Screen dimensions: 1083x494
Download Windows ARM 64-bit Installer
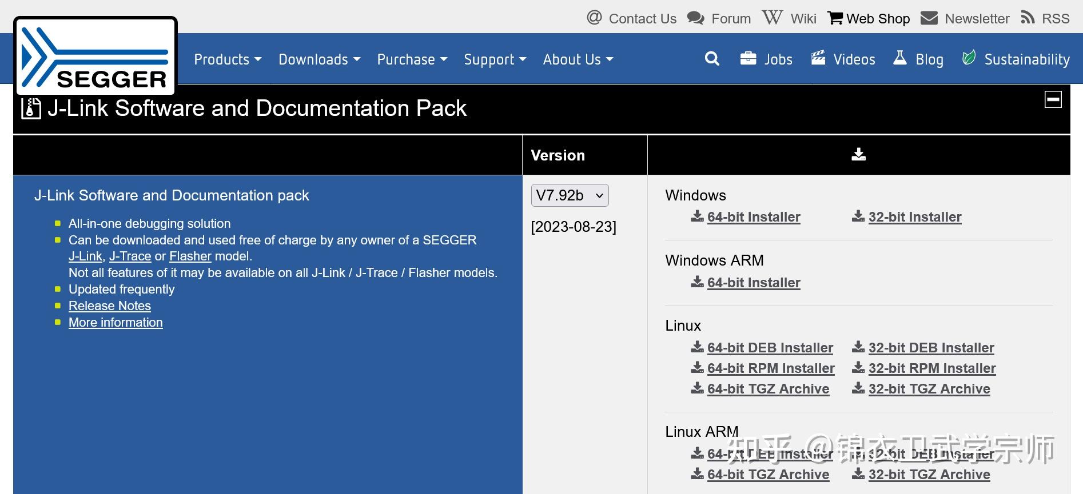click(754, 283)
